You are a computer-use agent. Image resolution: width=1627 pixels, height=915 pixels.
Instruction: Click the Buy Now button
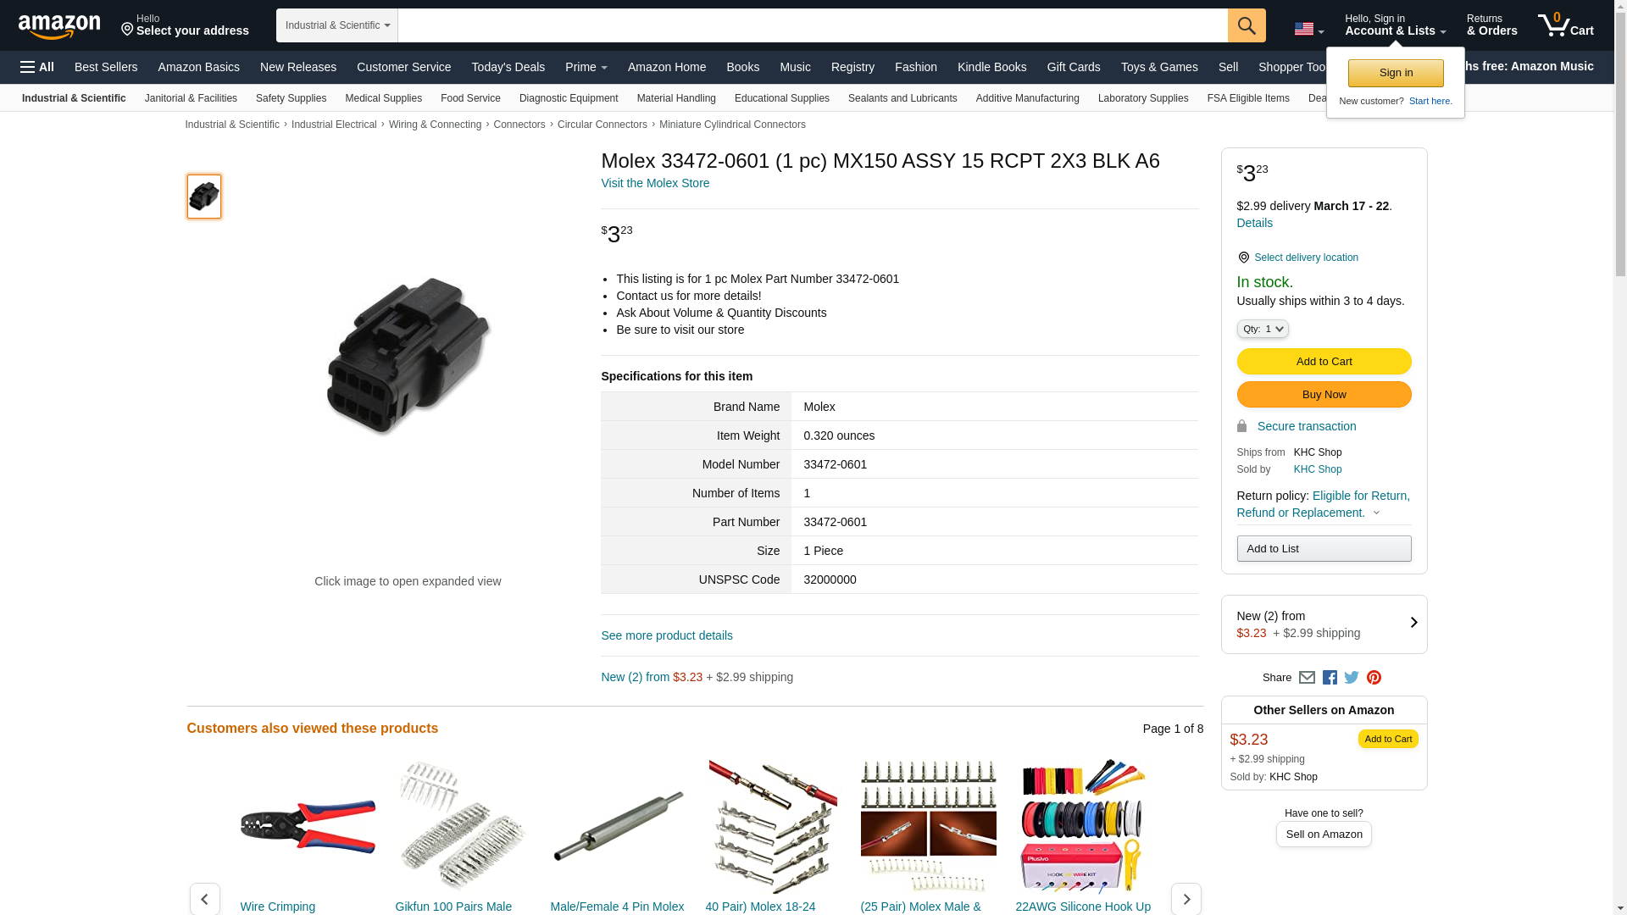[1324, 395]
